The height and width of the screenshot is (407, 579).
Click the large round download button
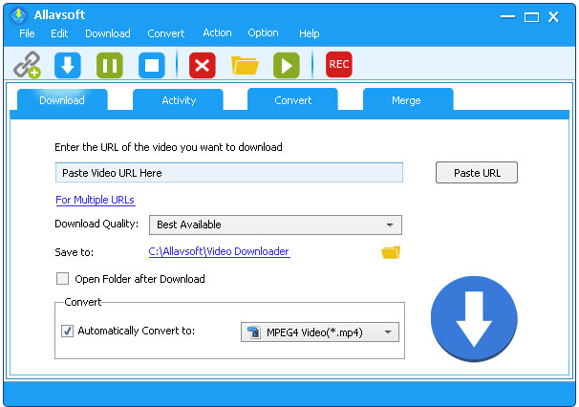(474, 319)
